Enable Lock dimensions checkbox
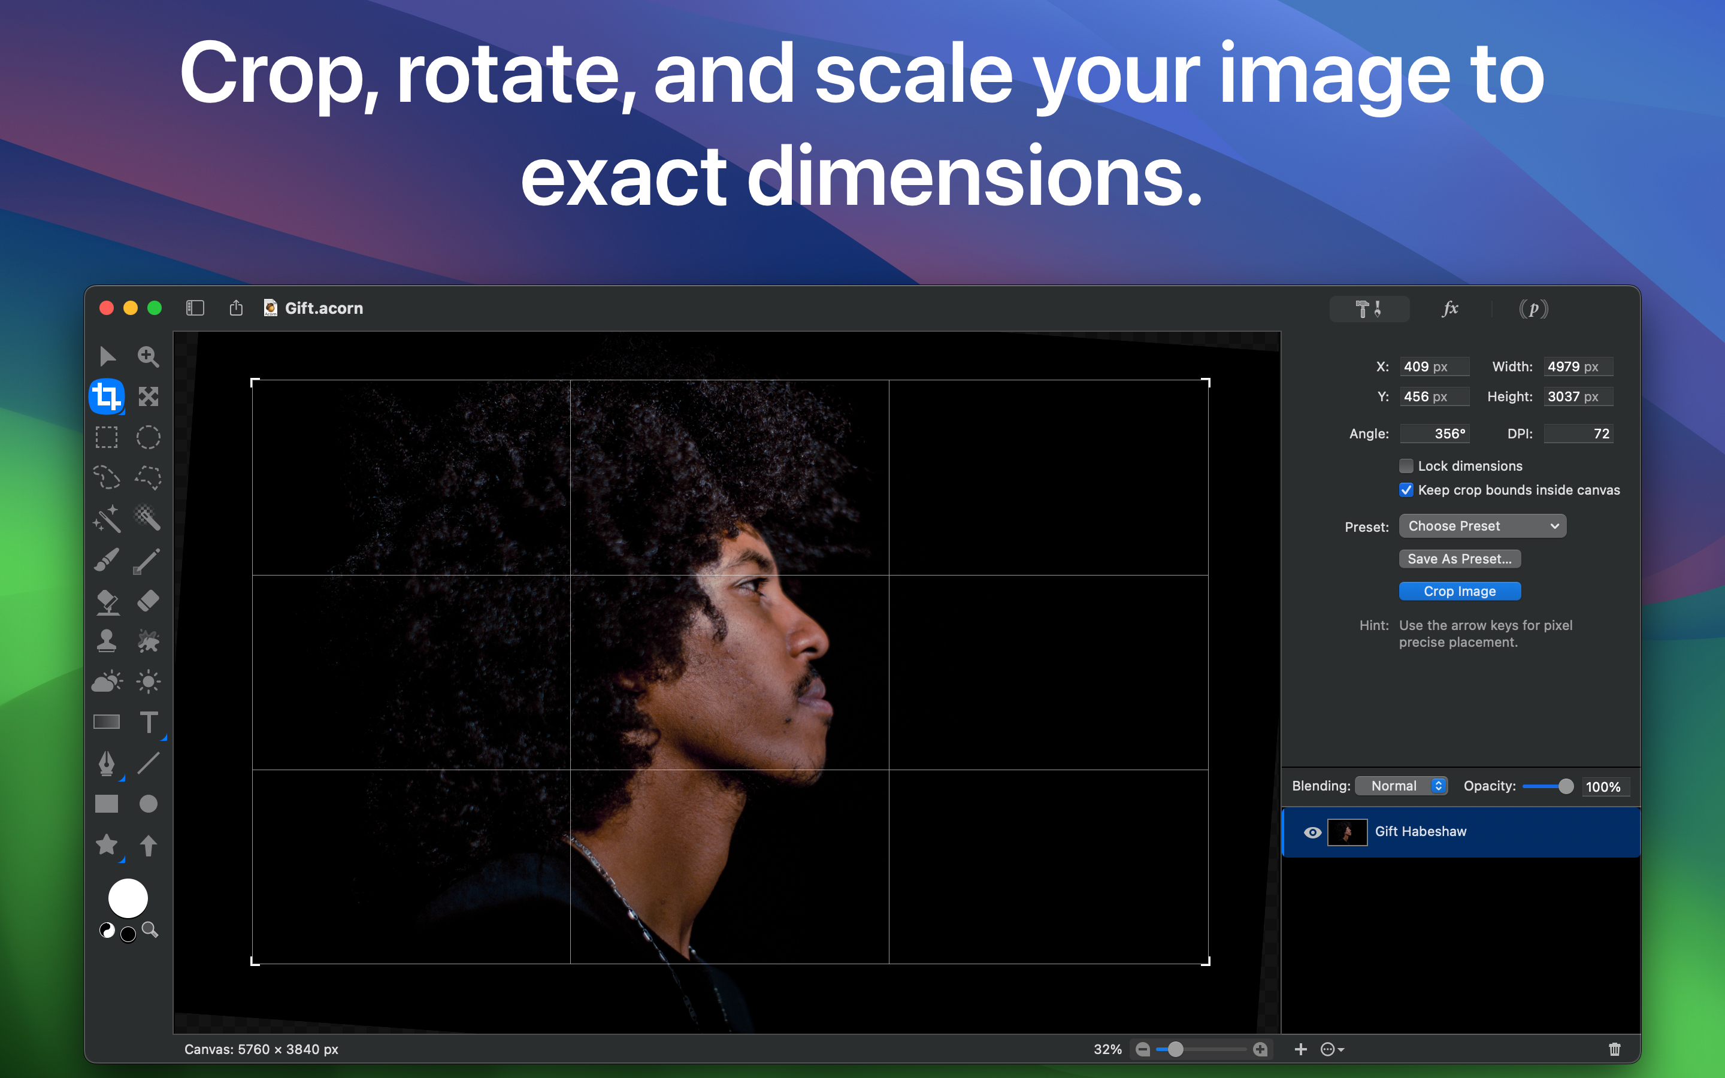Screen dimensions: 1725x1078 point(1406,465)
